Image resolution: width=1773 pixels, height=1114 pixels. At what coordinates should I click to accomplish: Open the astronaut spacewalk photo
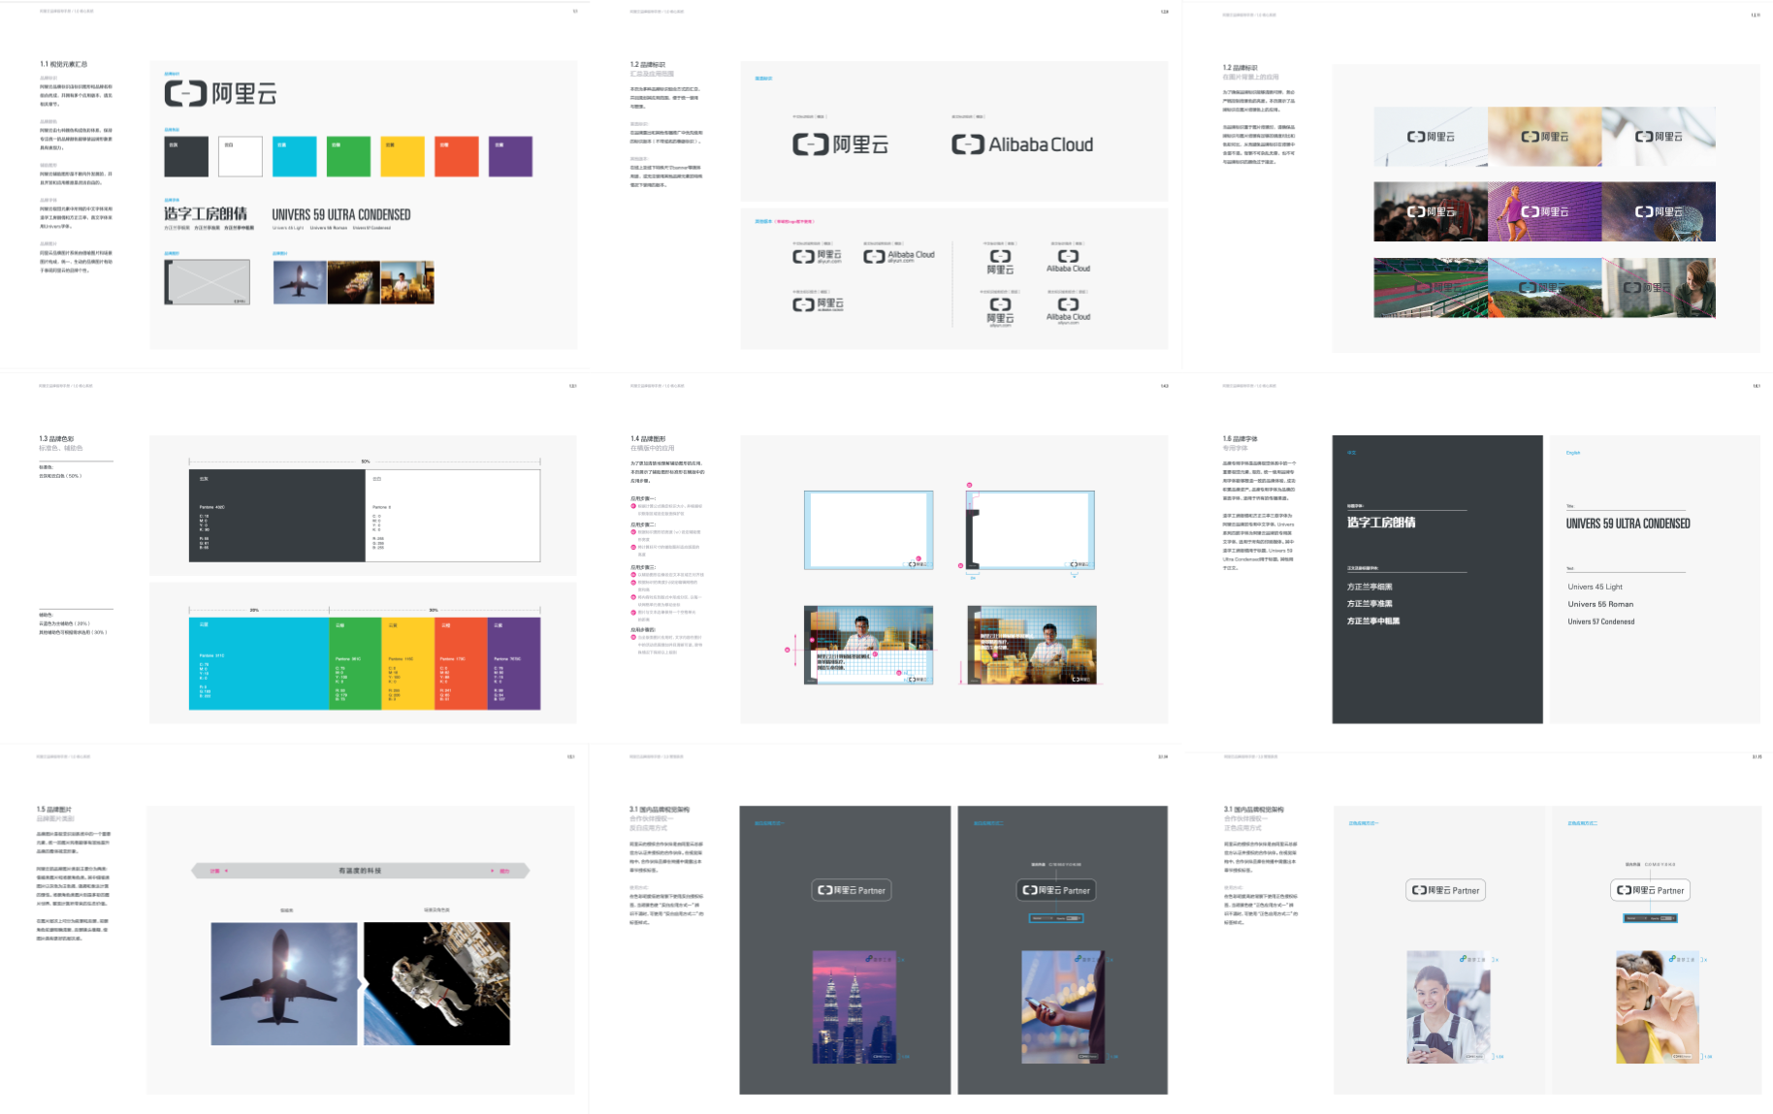tap(437, 983)
